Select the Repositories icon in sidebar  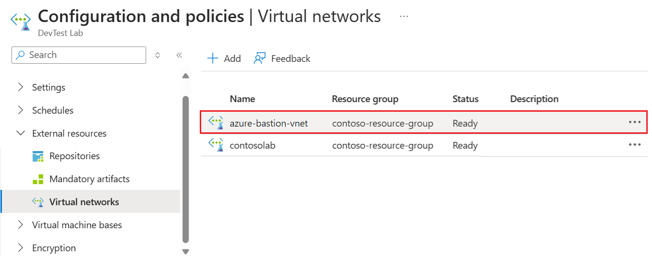coord(38,156)
